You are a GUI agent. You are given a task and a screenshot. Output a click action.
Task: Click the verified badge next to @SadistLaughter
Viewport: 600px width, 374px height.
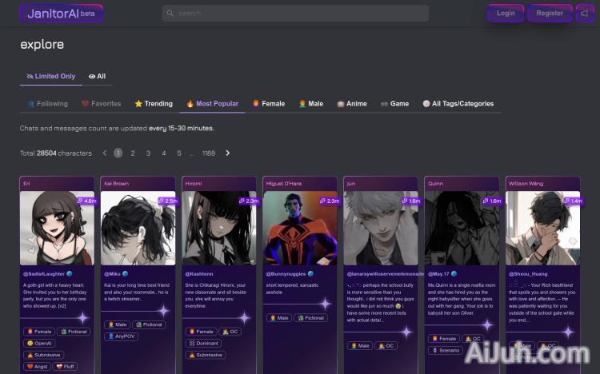point(70,273)
